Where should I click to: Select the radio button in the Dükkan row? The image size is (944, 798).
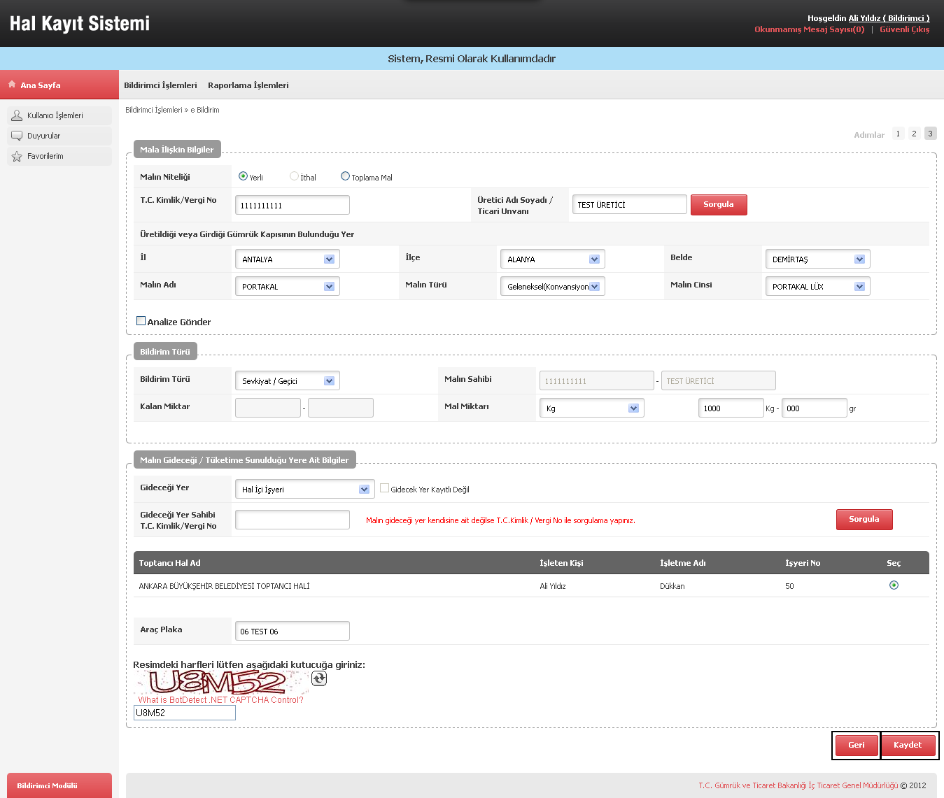(894, 585)
